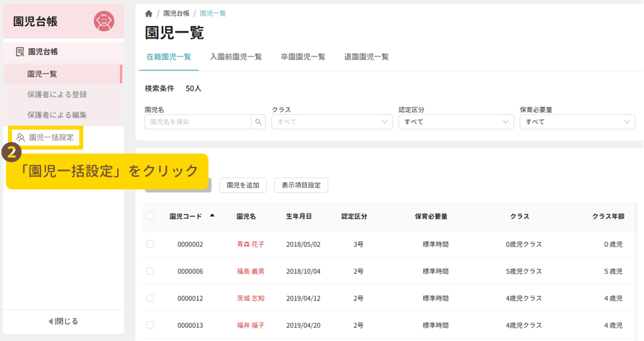Click the 園児を追加 button
Viewport: 644px width, 341px height.
click(x=243, y=185)
